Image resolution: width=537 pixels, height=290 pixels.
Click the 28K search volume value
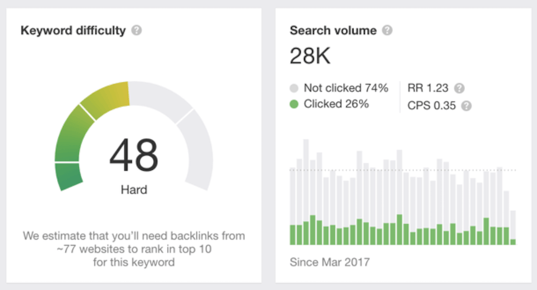(310, 57)
